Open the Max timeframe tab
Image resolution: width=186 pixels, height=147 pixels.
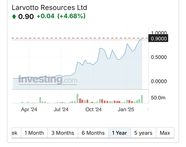click(x=165, y=133)
